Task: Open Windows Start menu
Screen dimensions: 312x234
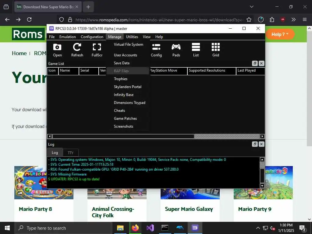Action: (x=7, y=228)
